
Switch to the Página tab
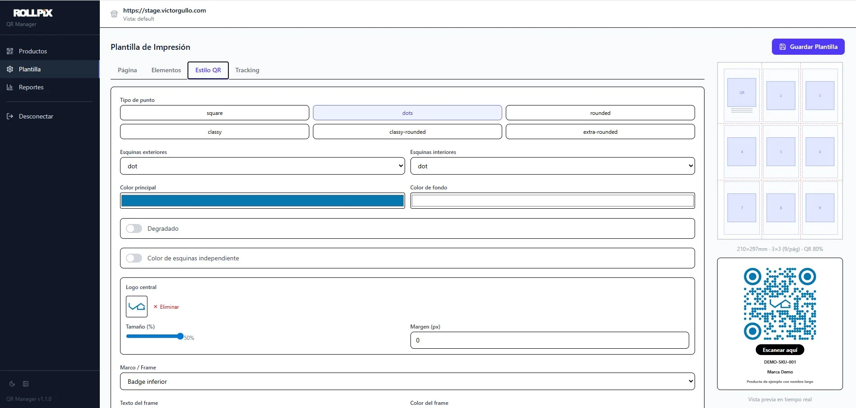[x=127, y=70]
